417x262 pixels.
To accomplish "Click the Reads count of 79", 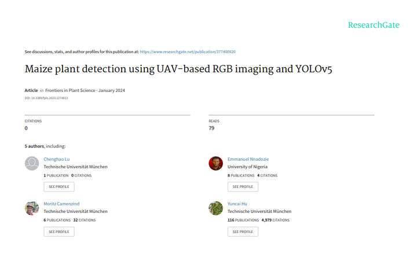I will pyautogui.click(x=211, y=128).
